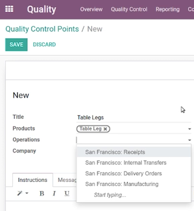Edit the Title field Table Legs
The width and height of the screenshot is (194, 211).
[x=134, y=117]
